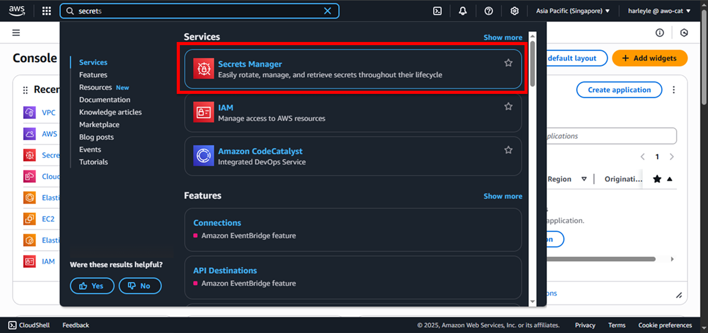The image size is (708, 333).
Task: Favorite Amazon CodeCatalyst with its star
Action: tap(508, 150)
